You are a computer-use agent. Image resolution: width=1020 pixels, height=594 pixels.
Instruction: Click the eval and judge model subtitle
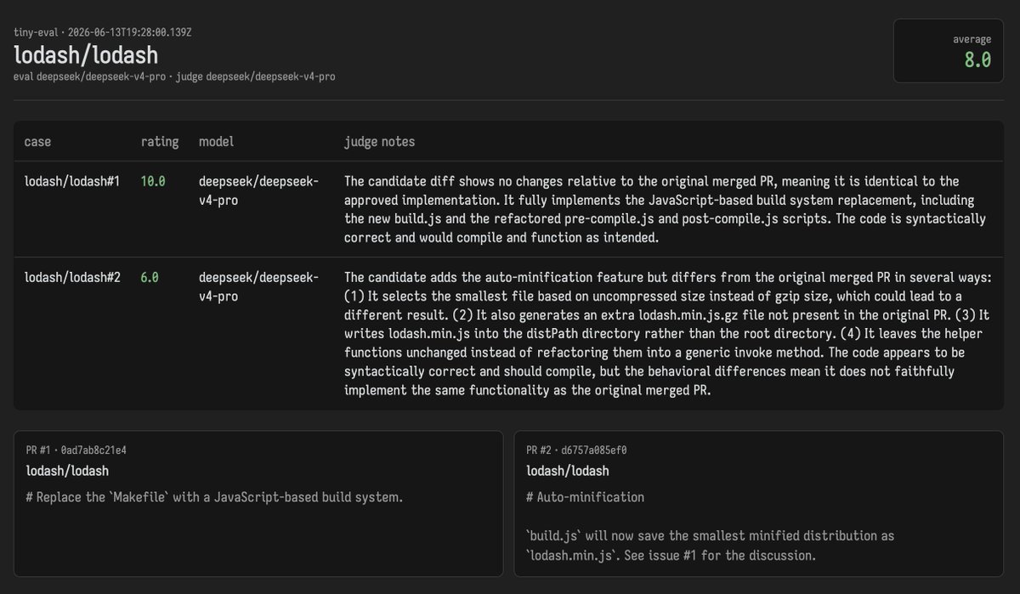coord(174,76)
